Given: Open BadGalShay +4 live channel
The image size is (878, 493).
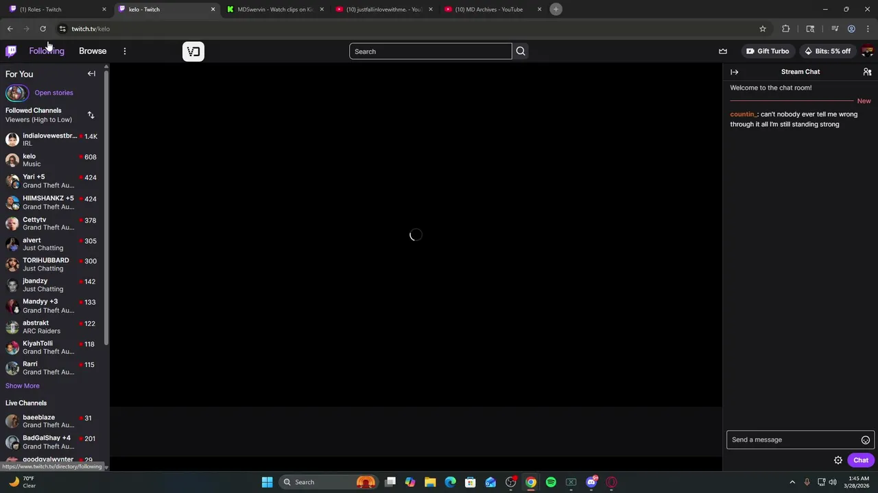Looking at the screenshot, I should [52, 442].
